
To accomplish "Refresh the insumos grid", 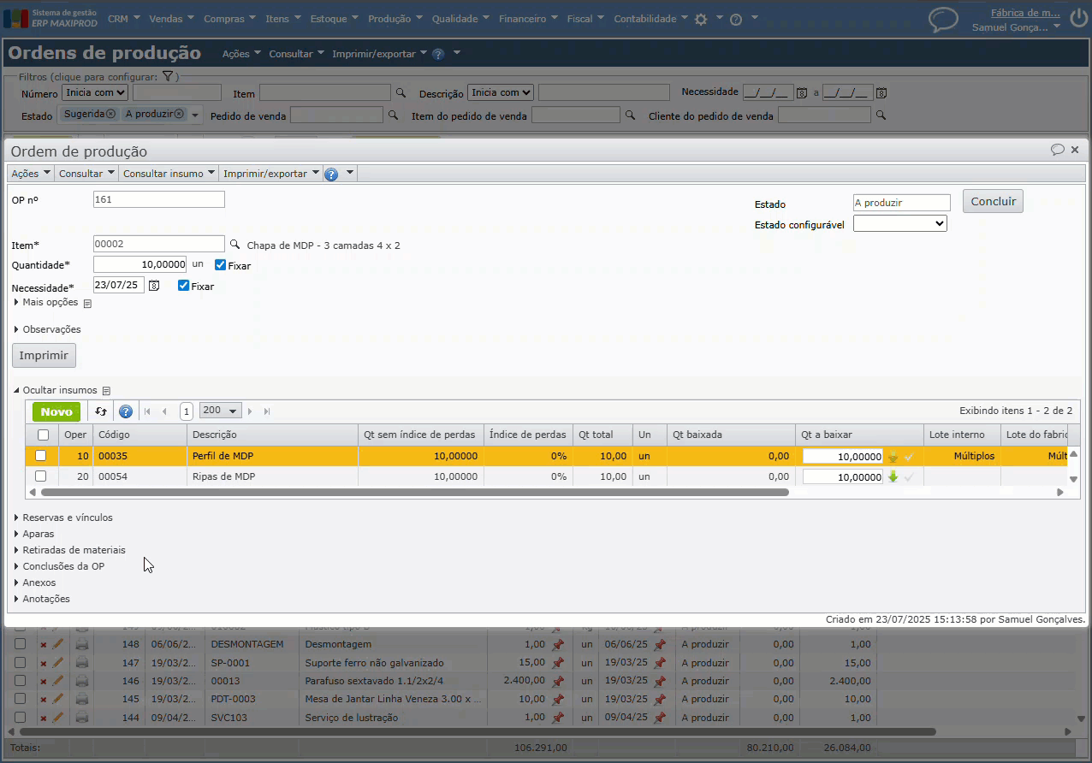I will pyautogui.click(x=101, y=411).
